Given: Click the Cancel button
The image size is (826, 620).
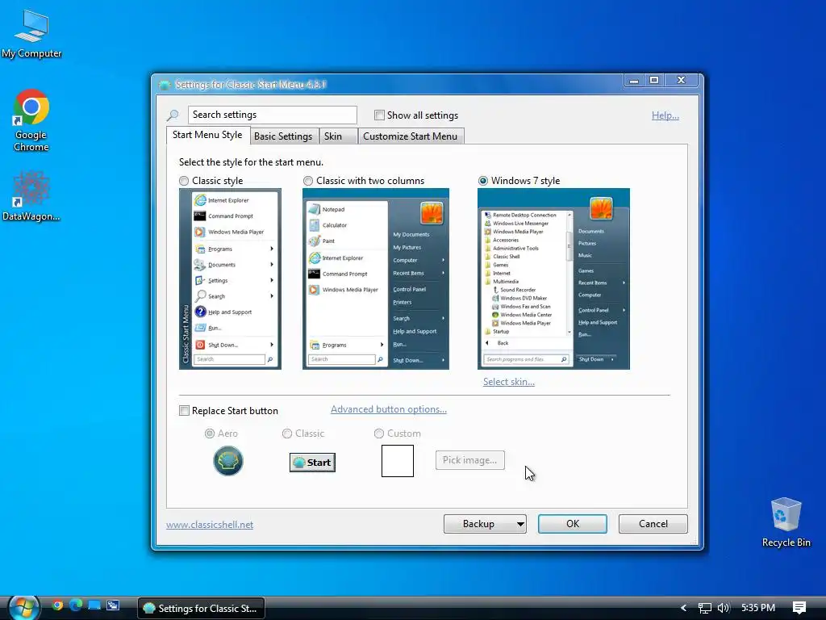Looking at the screenshot, I should (x=653, y=523).
